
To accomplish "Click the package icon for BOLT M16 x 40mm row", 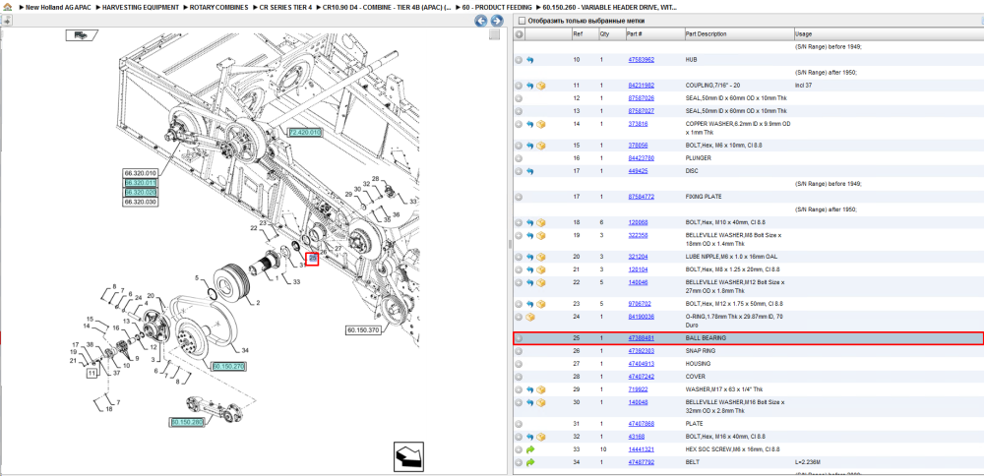I will click(x=541, y=437).
